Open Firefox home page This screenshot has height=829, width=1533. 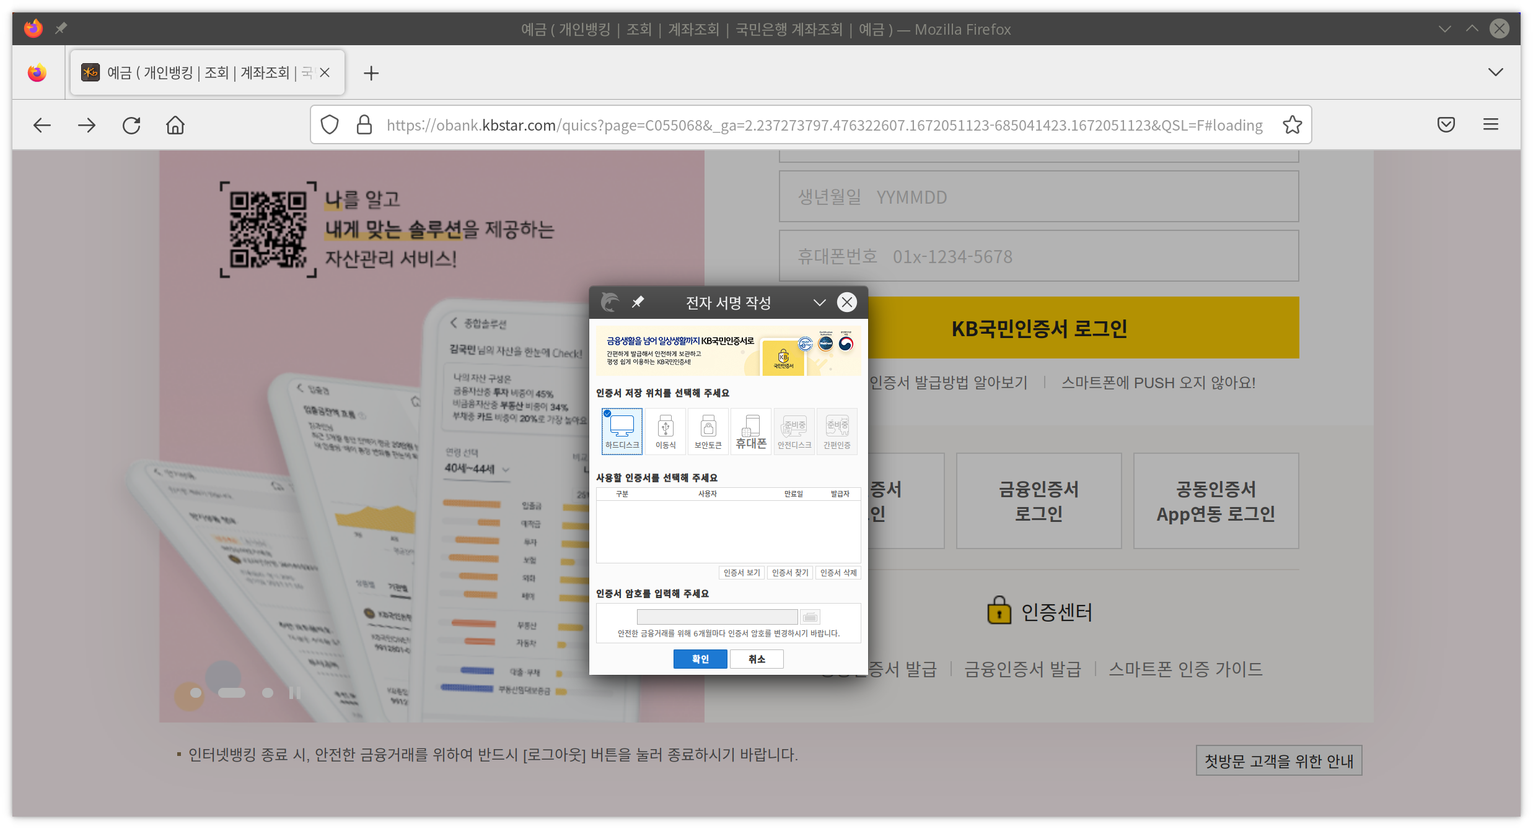coord(175,125)
